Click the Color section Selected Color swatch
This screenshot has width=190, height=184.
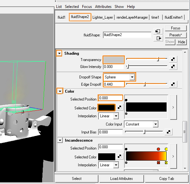106,107
